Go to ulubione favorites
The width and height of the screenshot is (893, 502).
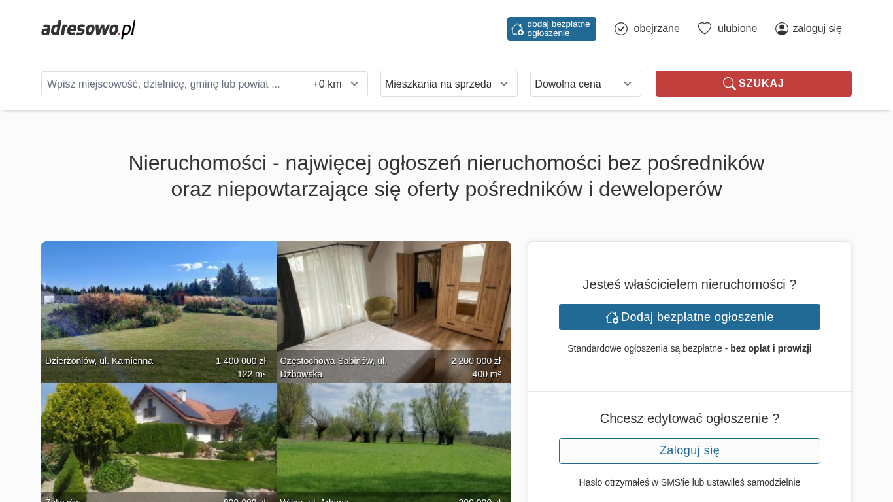point(737,29)
